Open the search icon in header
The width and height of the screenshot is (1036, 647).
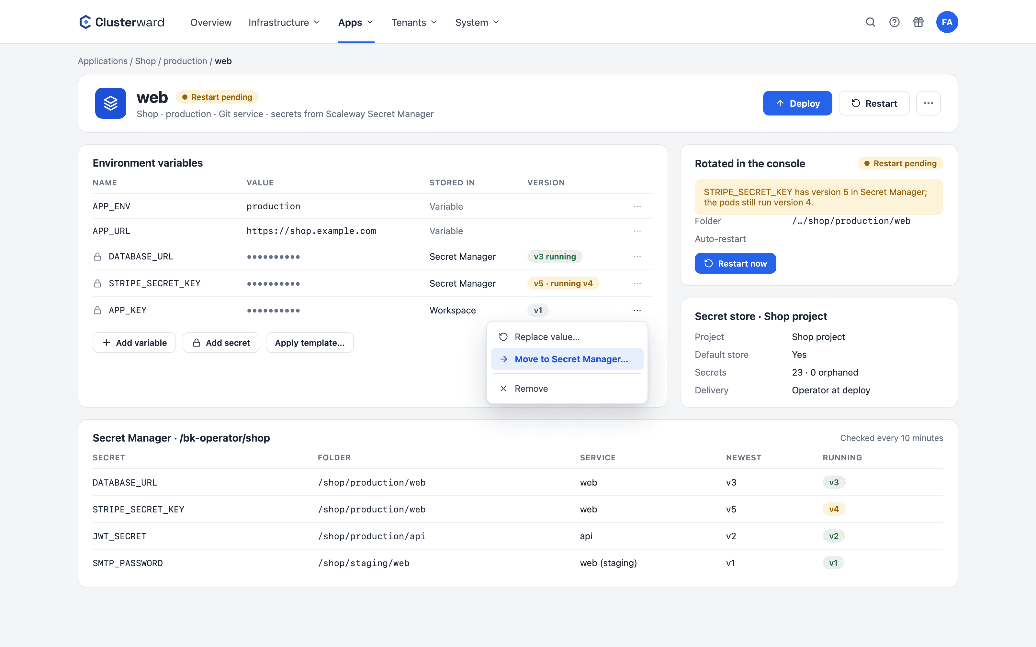[870, 22]
